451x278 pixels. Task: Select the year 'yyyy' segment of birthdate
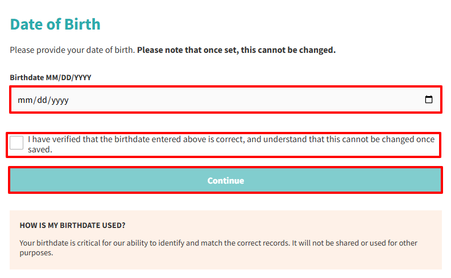tap(60, 100)
